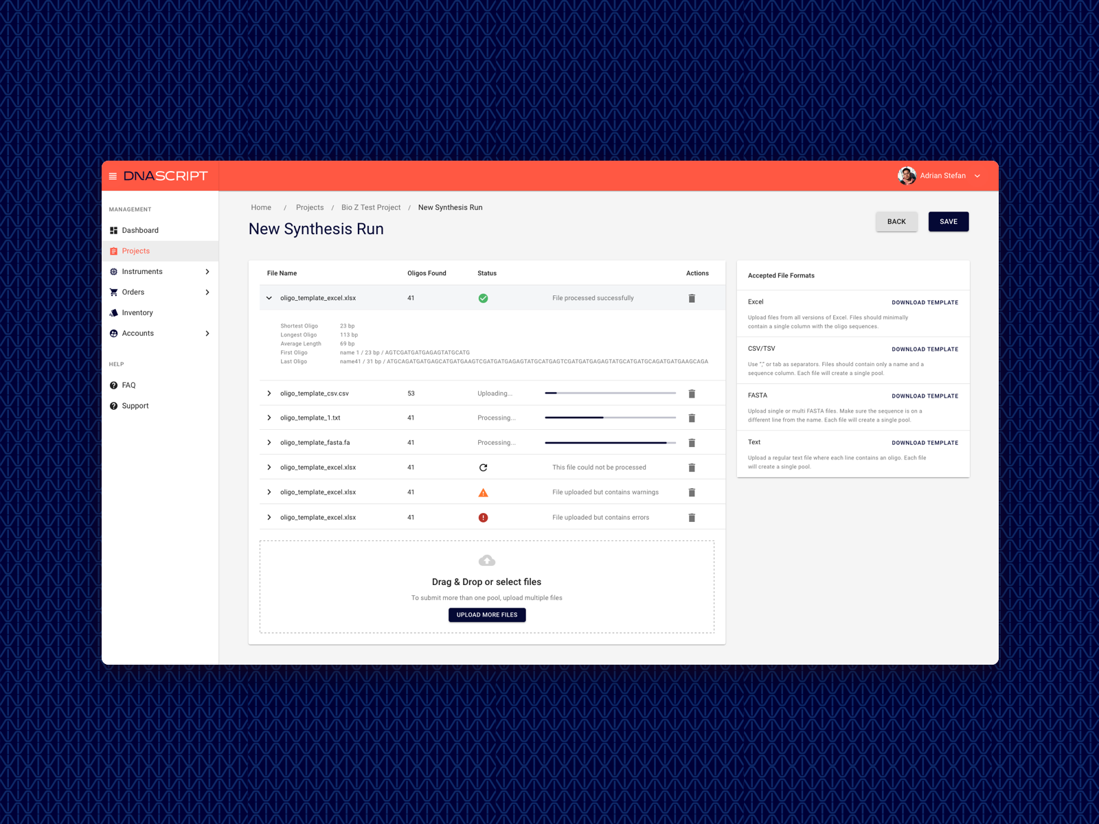
Task: Expand details for oligo_template_fasta.fa
Action: pos(269,442)
